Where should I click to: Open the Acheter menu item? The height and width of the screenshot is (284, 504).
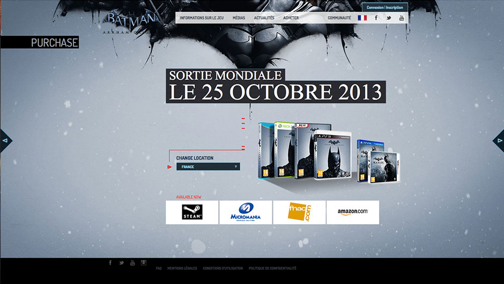pyautogui.click(x=291, y=18)
